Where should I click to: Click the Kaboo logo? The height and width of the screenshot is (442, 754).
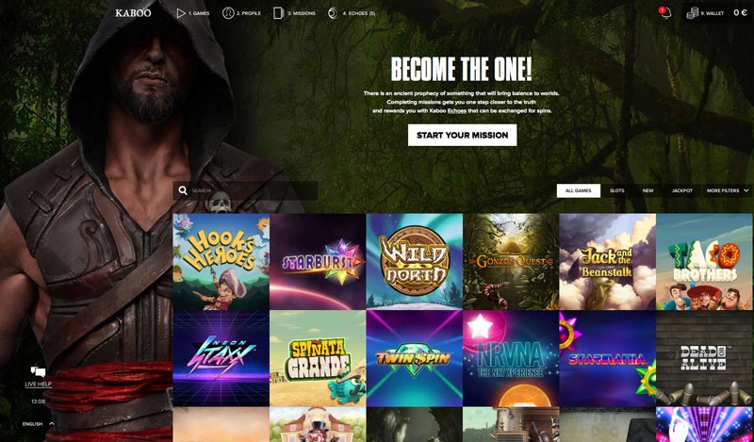click(x=133, y=13)
